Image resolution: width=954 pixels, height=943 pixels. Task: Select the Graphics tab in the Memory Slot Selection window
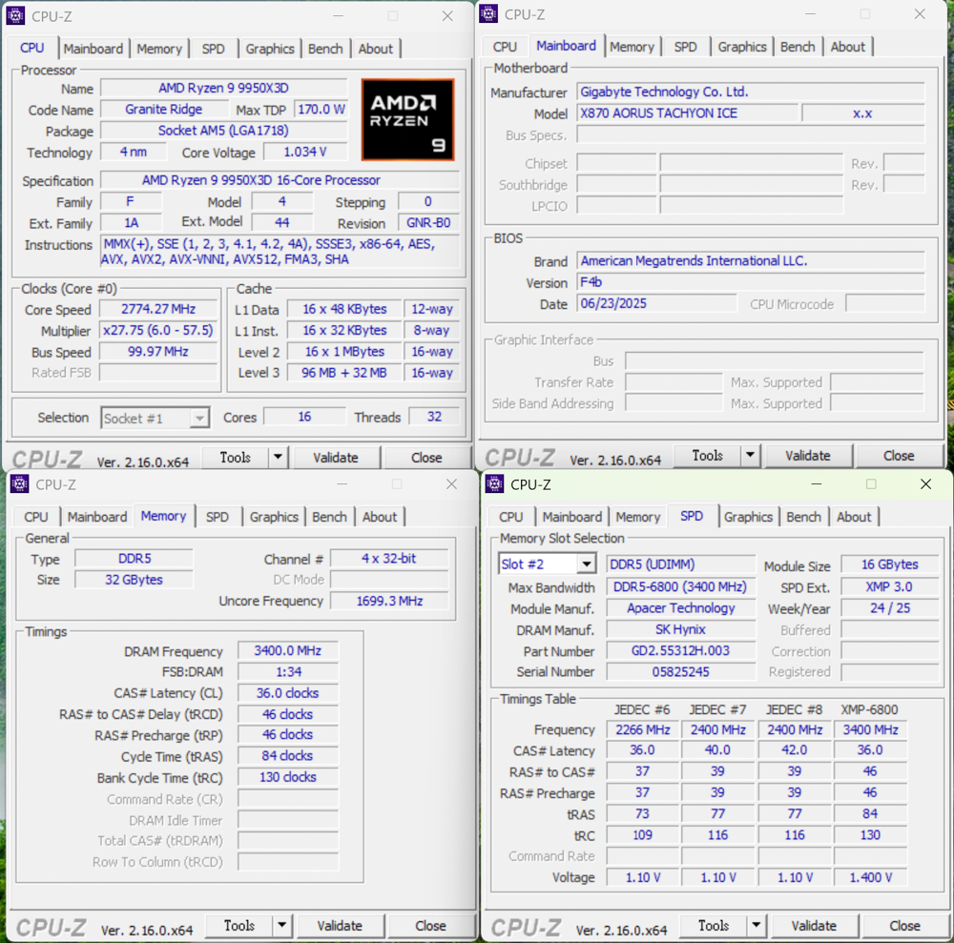pos(748,517)
